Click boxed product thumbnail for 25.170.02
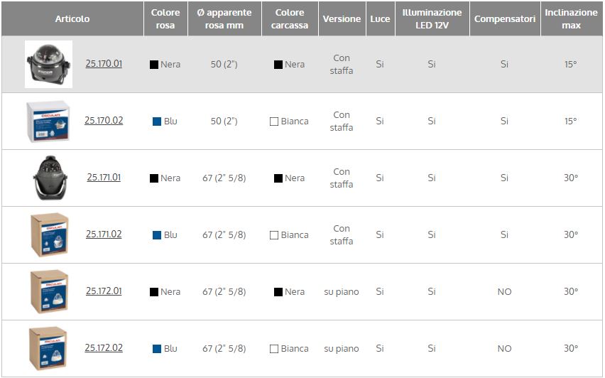This screenshot has width=605, height=378. pos(48,121)
